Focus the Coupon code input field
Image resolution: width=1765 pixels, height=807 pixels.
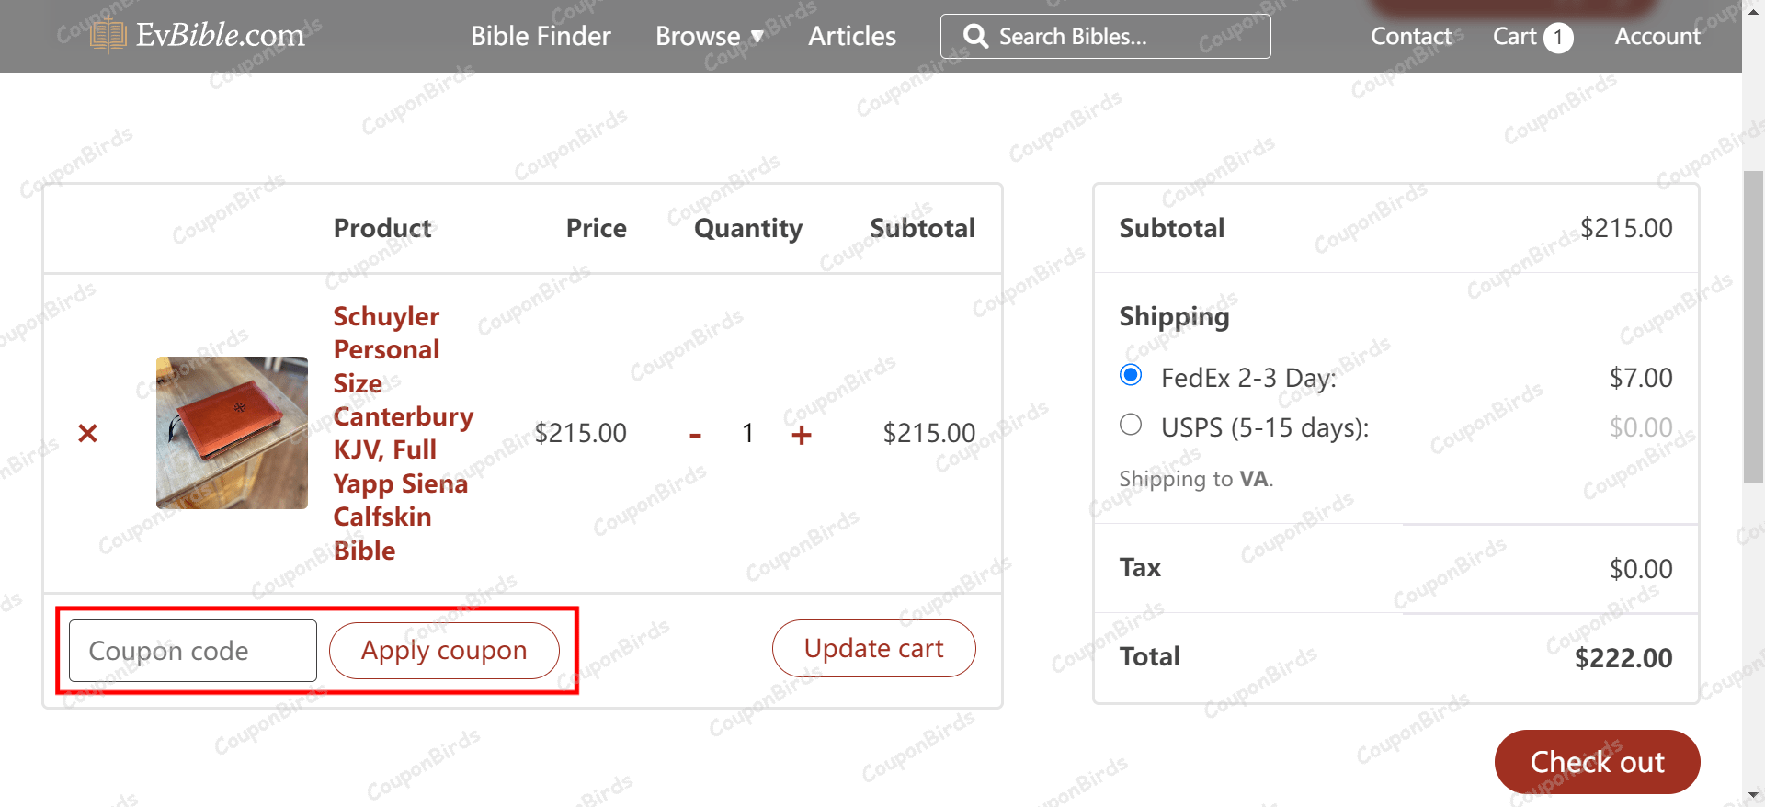tap(193, 651)
